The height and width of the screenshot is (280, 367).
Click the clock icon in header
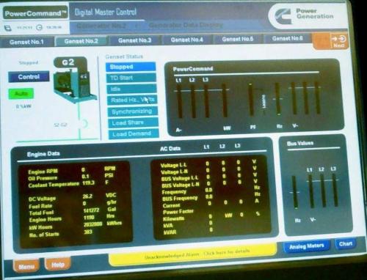point(39,27)
